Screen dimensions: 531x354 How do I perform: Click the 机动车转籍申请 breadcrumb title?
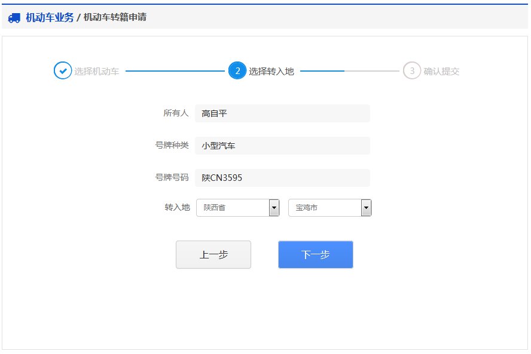tap(115, 17)
